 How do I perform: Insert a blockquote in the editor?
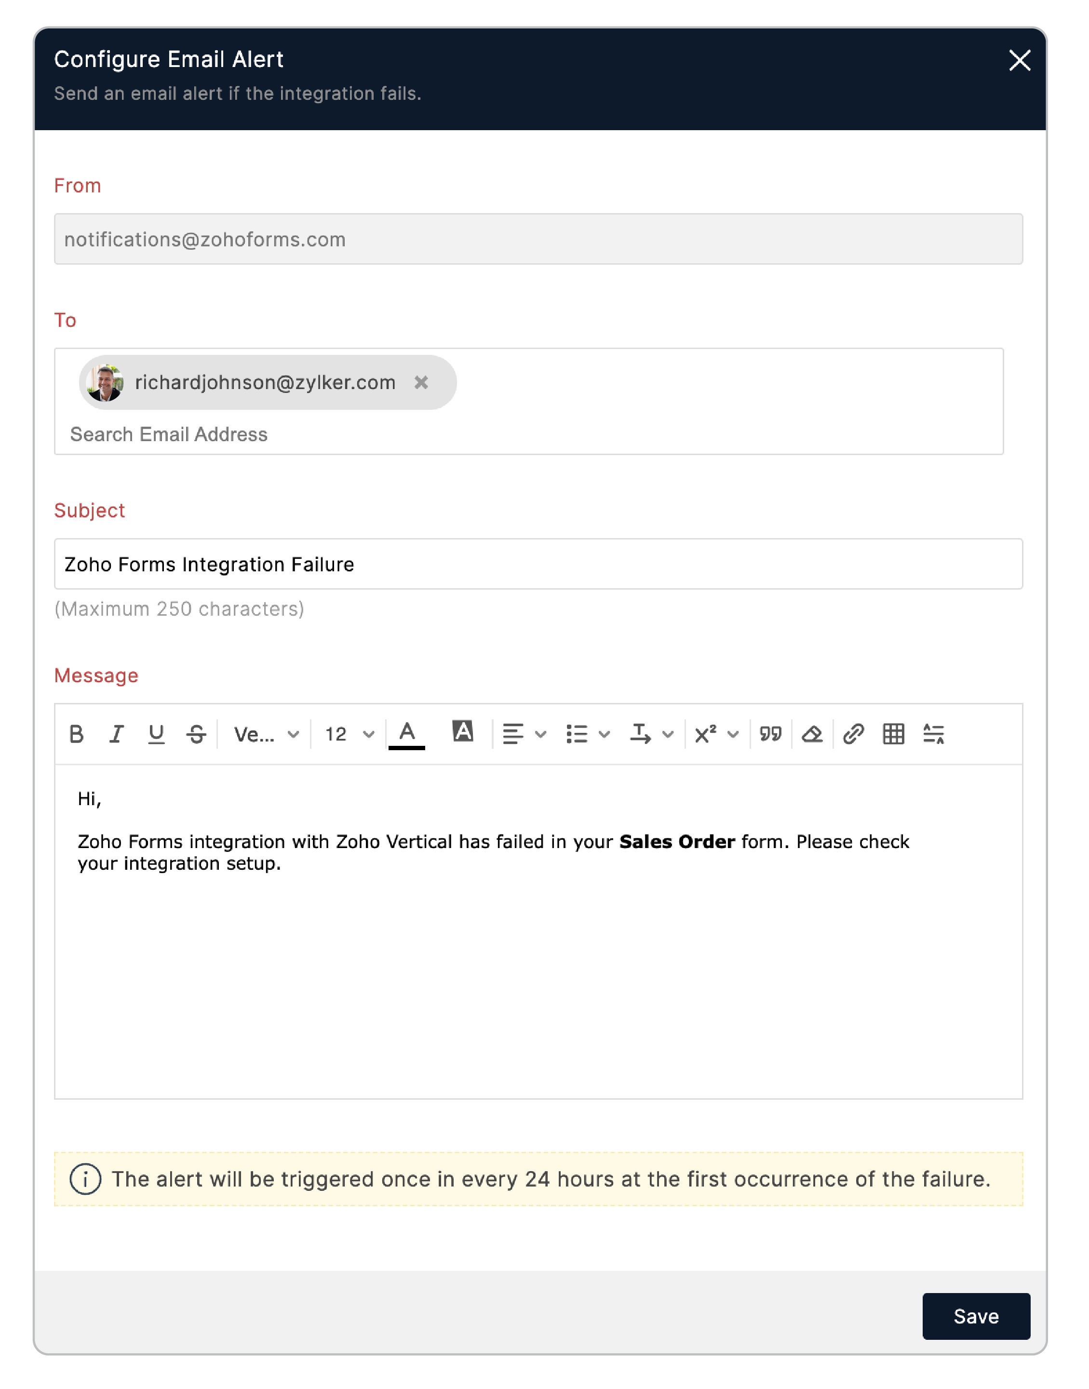click(x=771, y=734)
